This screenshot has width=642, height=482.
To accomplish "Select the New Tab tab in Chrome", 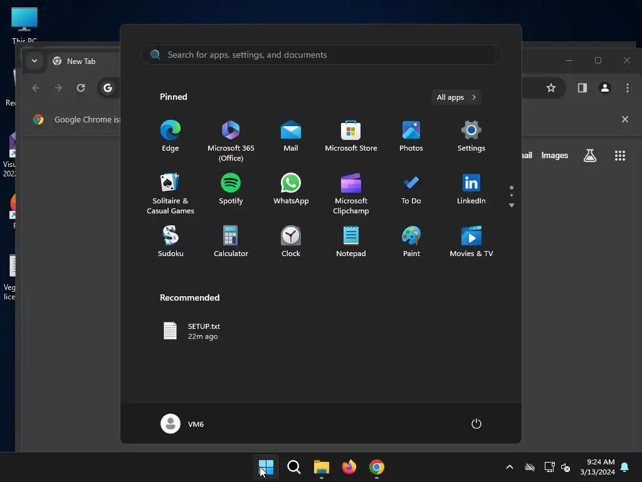I will pos(84,61).
